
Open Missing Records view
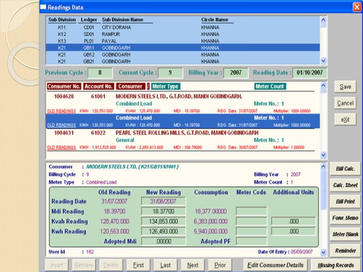336,265
